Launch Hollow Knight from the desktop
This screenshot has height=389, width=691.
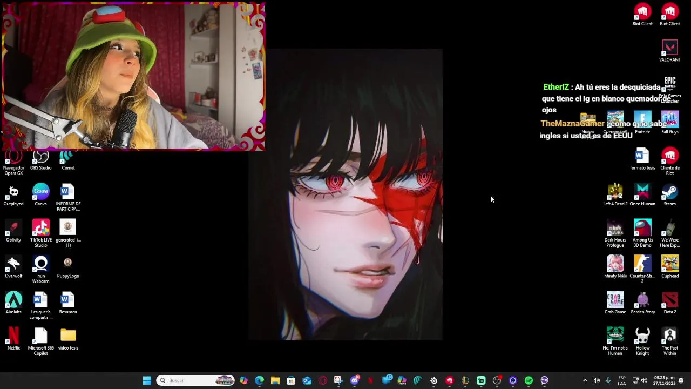click(x=642, y=341)
